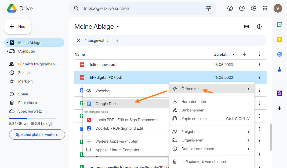This screenshot has width=287, height=168.
Task: Go to Für mich freigegeben
Action: click(x=34, y=64)
